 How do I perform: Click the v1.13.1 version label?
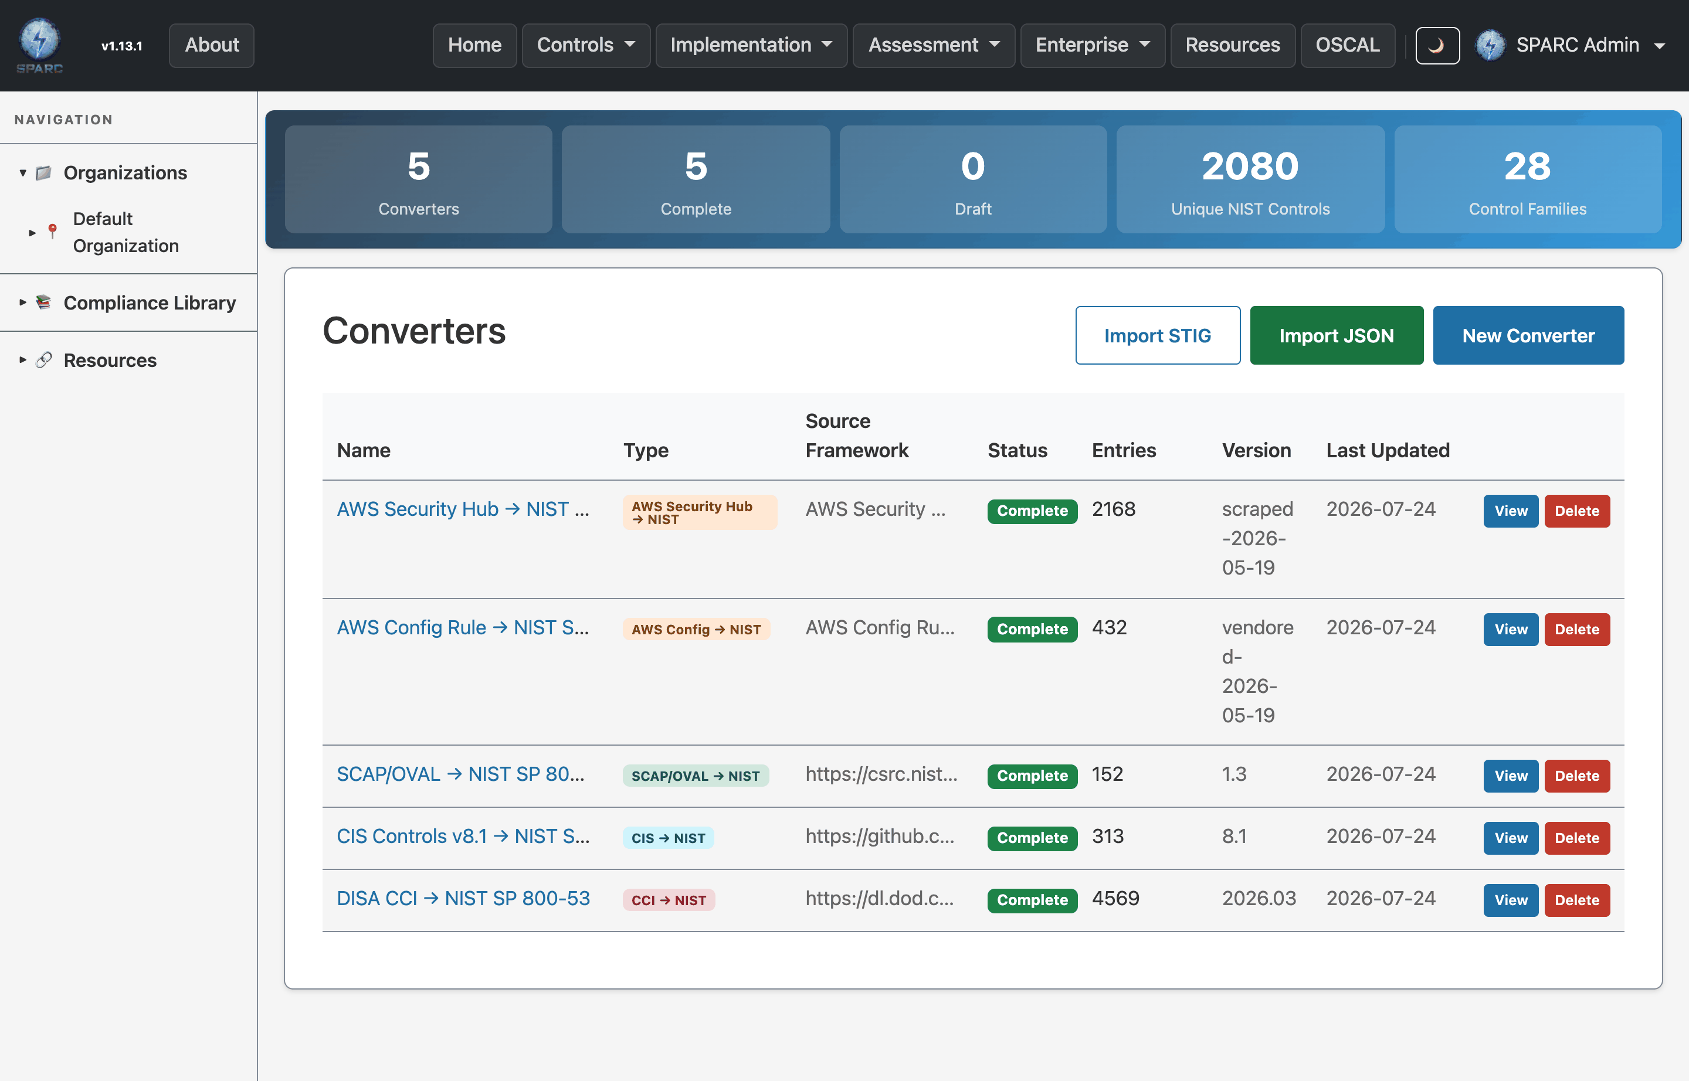click(121, 46)
